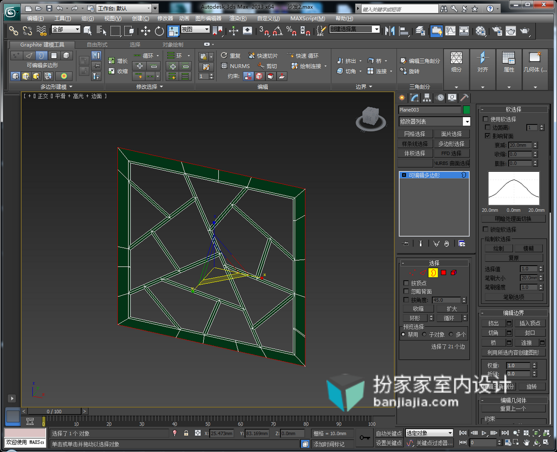The height and width of the screenshot is (452, 557).
Task: Activate the Select and Link tool
Action: [14, 31]
